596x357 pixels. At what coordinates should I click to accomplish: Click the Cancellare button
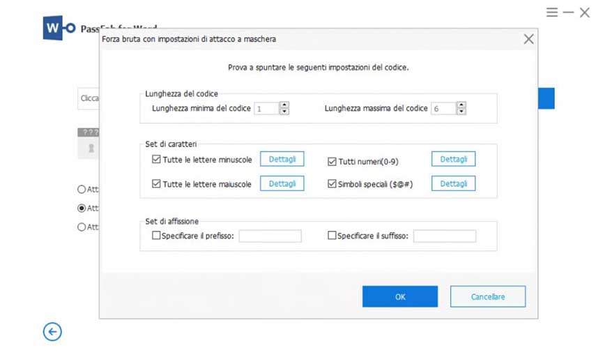487,296
